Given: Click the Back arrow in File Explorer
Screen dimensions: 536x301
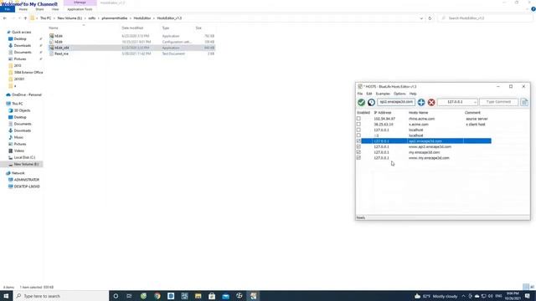Looking at the screenshot, I should [5, 18].
